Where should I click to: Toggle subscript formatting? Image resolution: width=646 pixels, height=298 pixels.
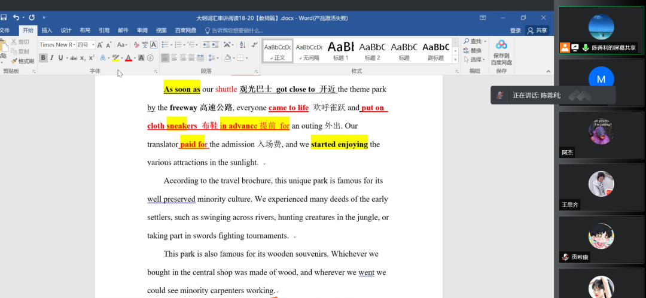pos(83,58)
